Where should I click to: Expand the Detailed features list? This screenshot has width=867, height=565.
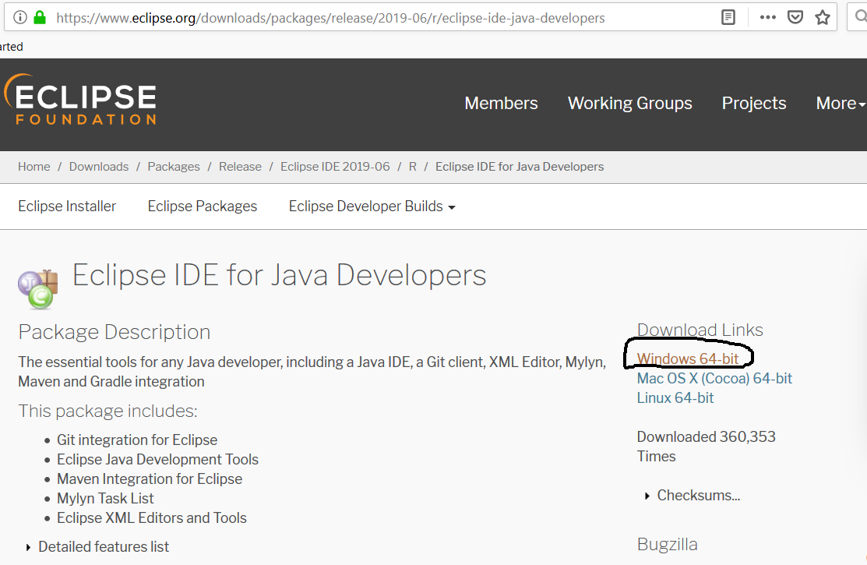click(97, 547)
